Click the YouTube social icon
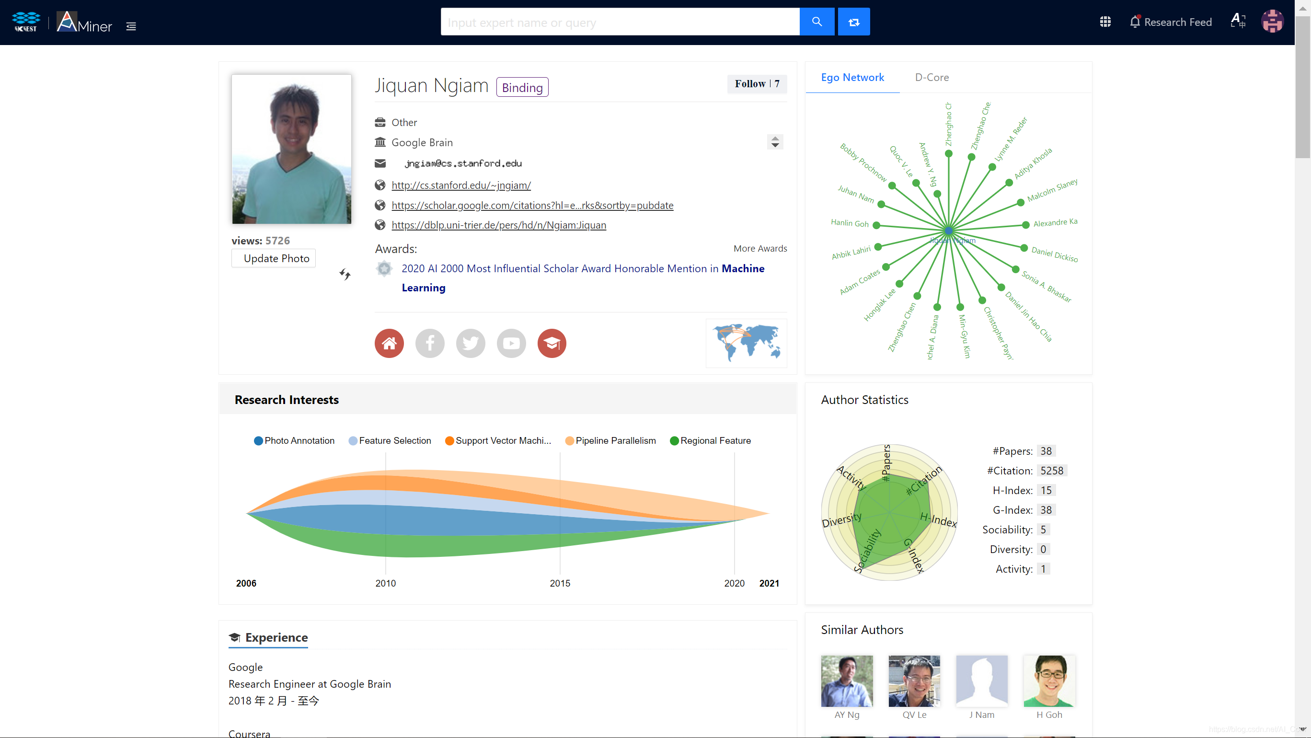The width and height of the screenshot is (1311, 738). [511, 344]
